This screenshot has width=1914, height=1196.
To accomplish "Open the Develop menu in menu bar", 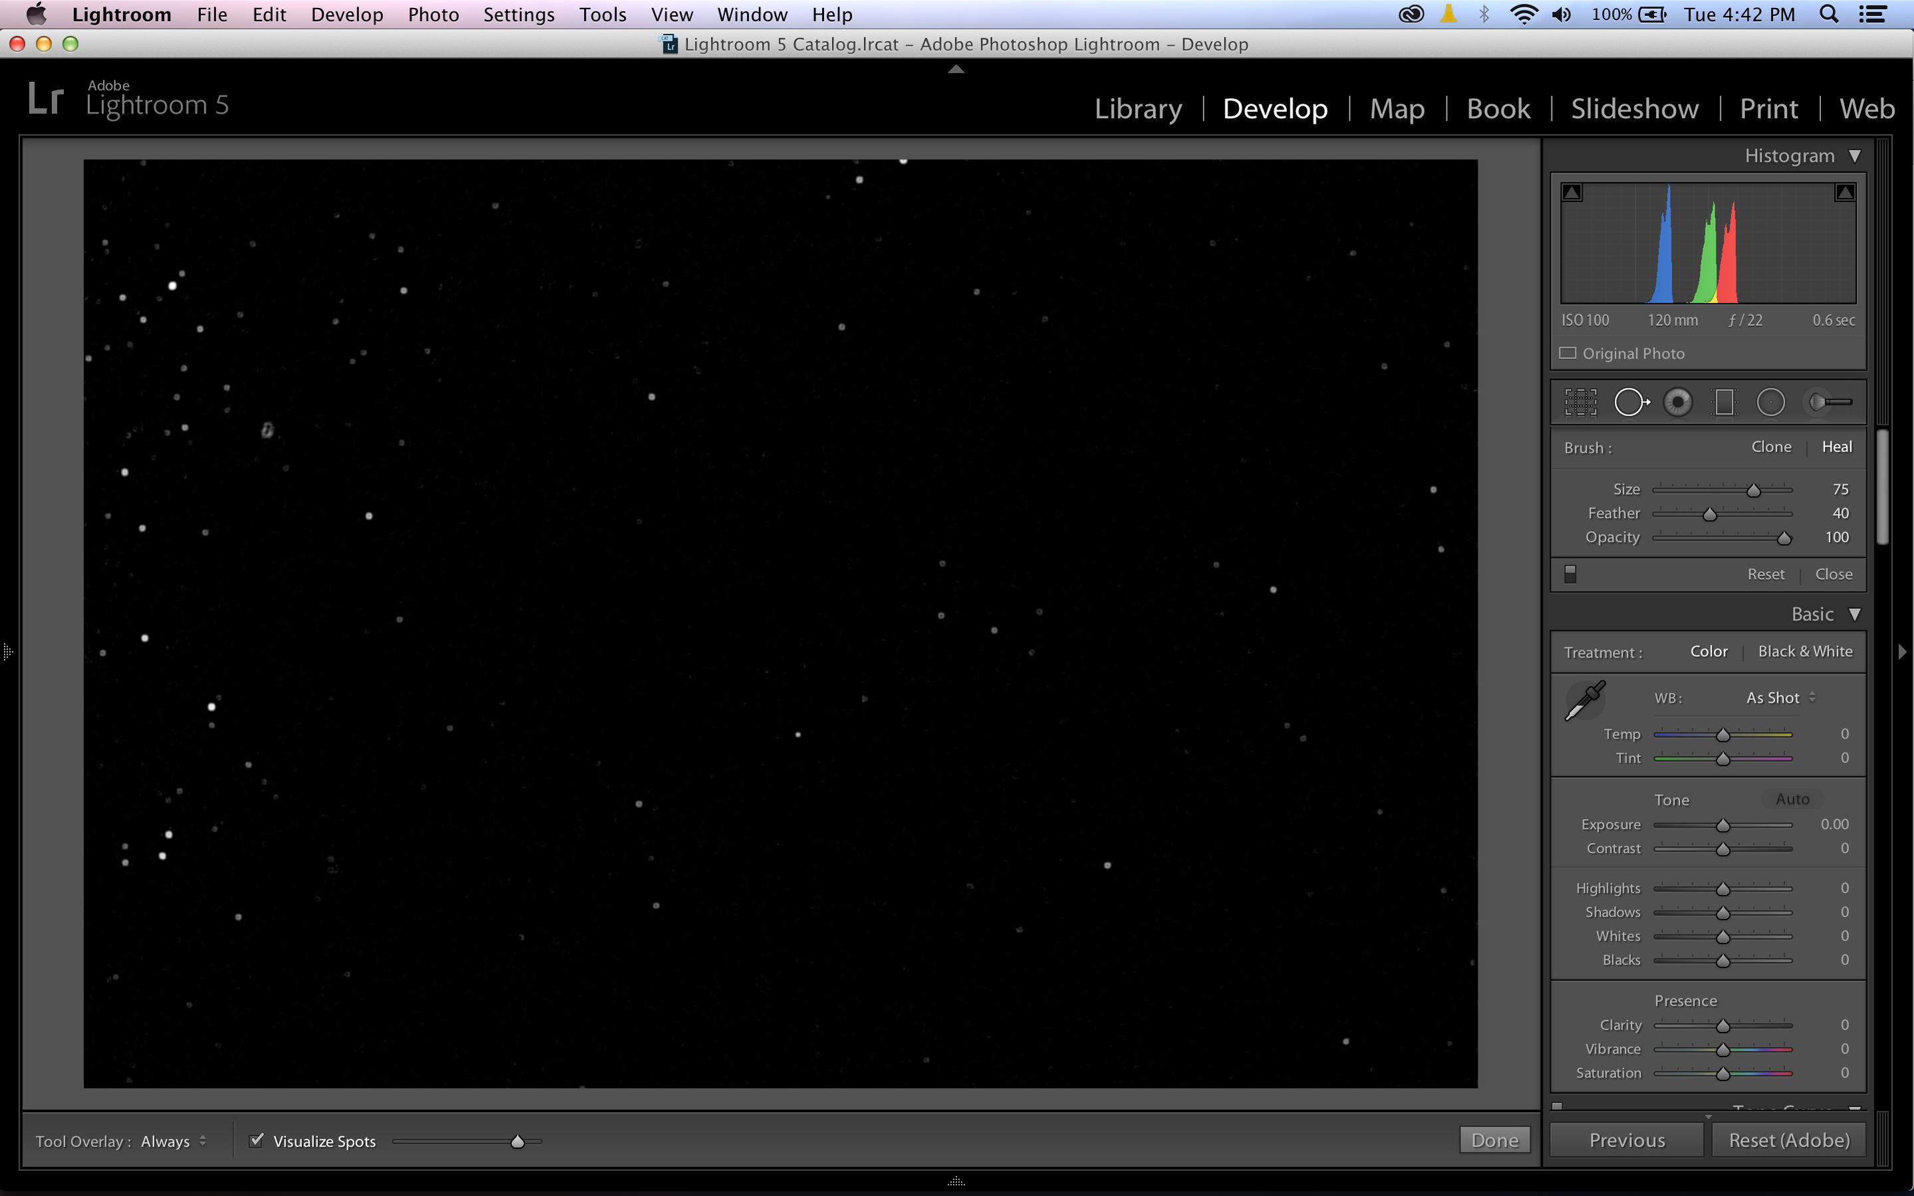I will click(x=346, y=14).
